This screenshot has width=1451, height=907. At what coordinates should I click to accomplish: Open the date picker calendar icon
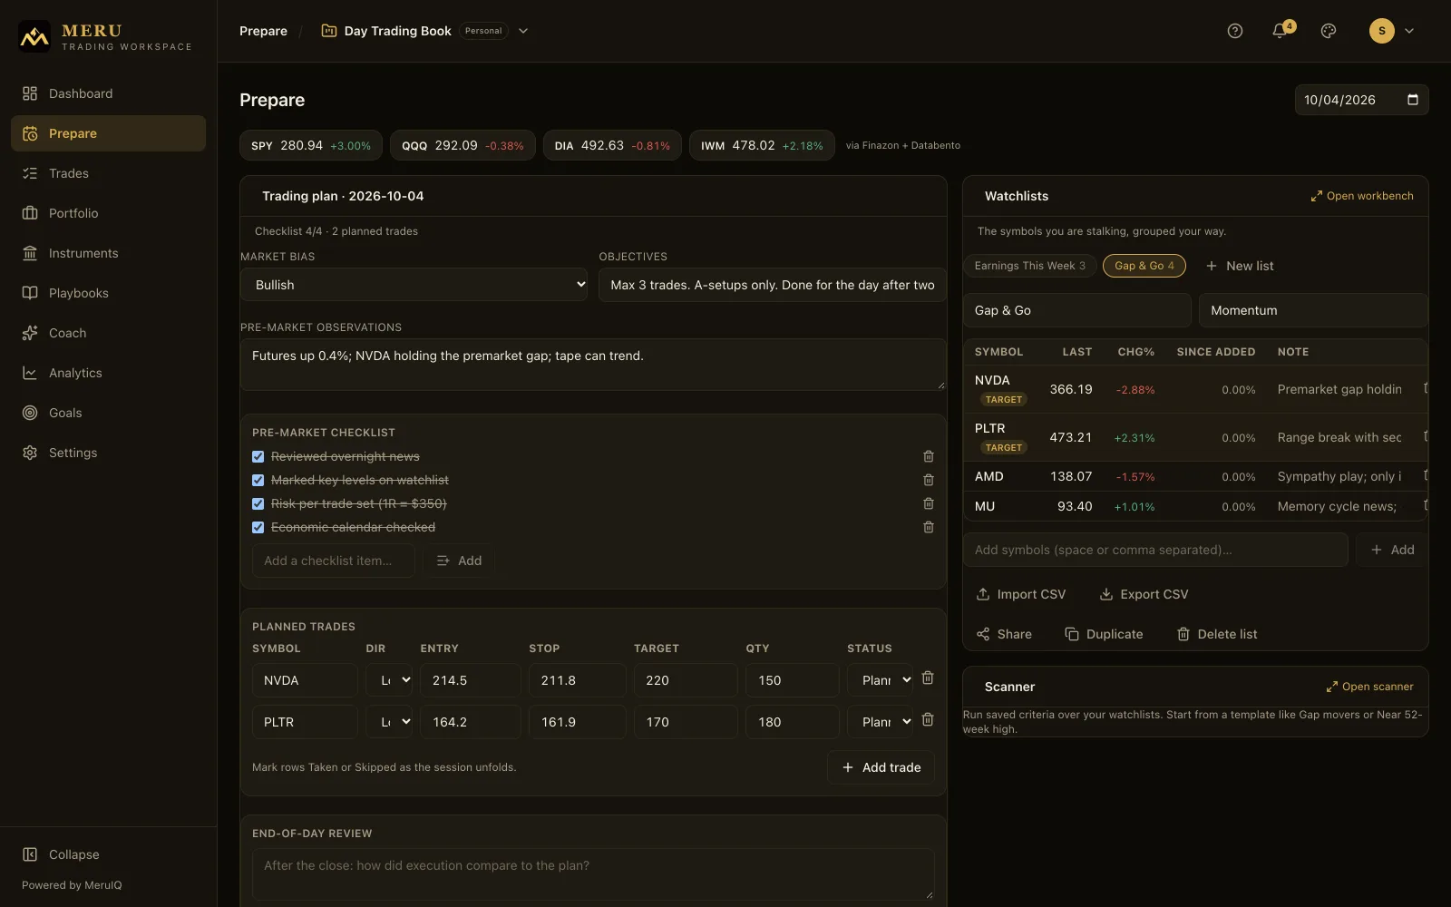1412,100
